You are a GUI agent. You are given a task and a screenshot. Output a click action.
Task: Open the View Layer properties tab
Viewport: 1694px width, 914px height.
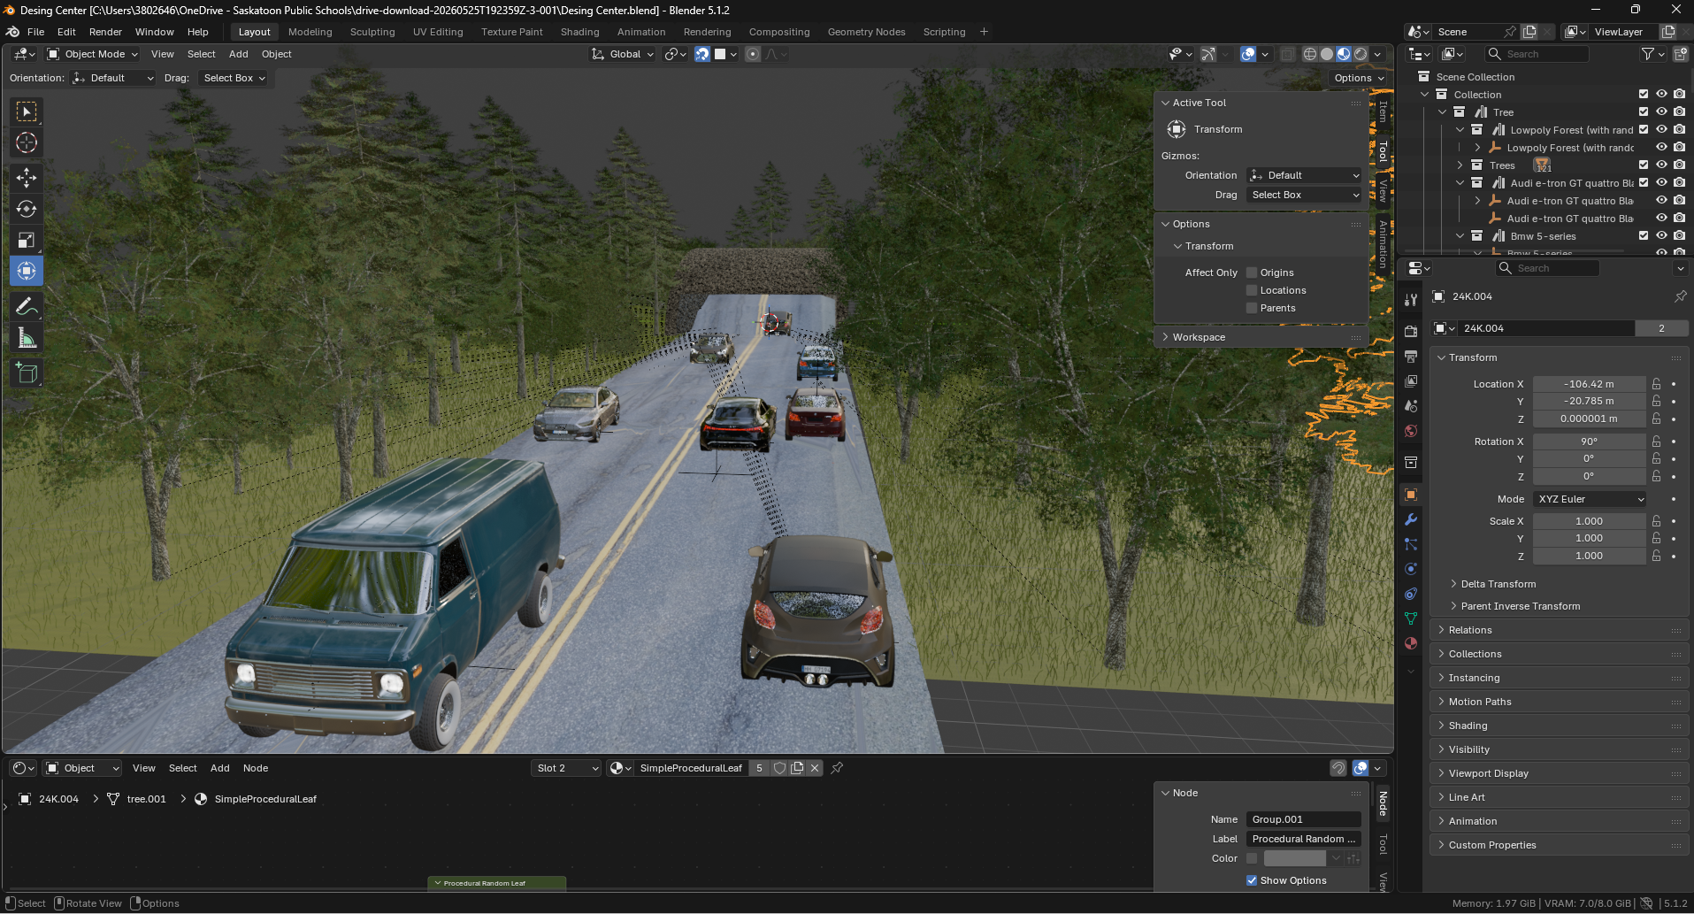tap(1411, 380)
